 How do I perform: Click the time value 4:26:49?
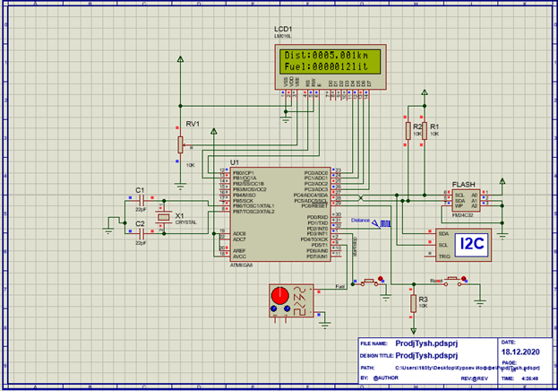(x=530, y=378)
